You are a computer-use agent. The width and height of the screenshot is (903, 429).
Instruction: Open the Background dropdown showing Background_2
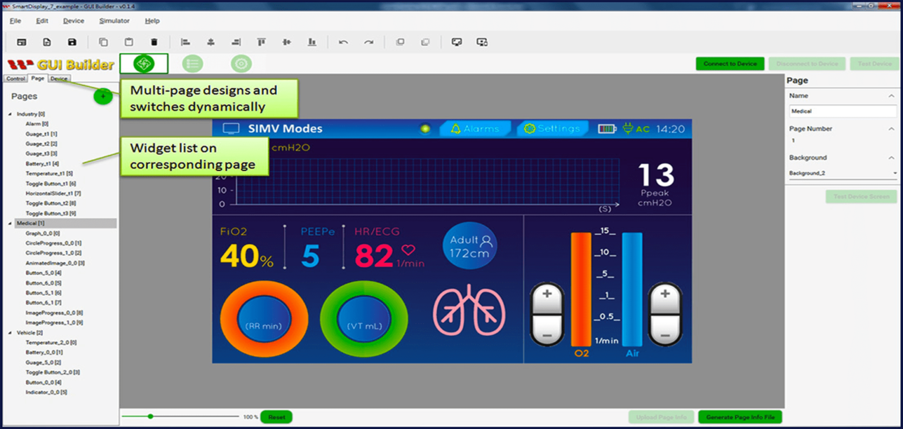pyautogui.click(x=842, y=172)
